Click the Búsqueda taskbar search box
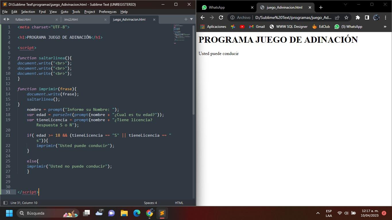392x220 pixels. (47, 213)
